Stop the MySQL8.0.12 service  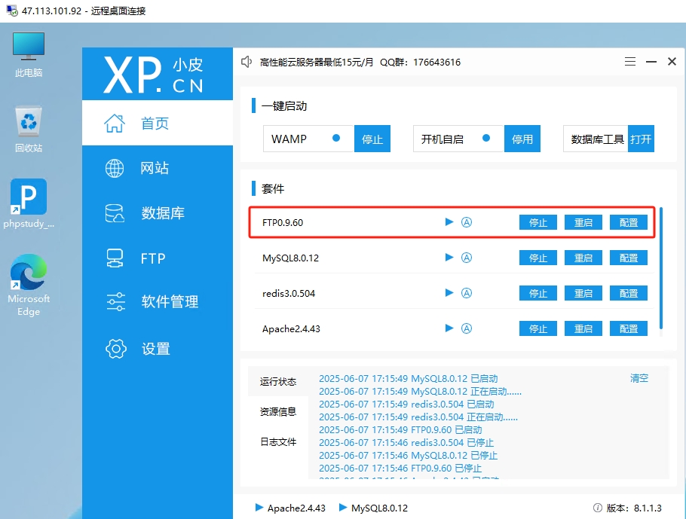tap(538, 258)
